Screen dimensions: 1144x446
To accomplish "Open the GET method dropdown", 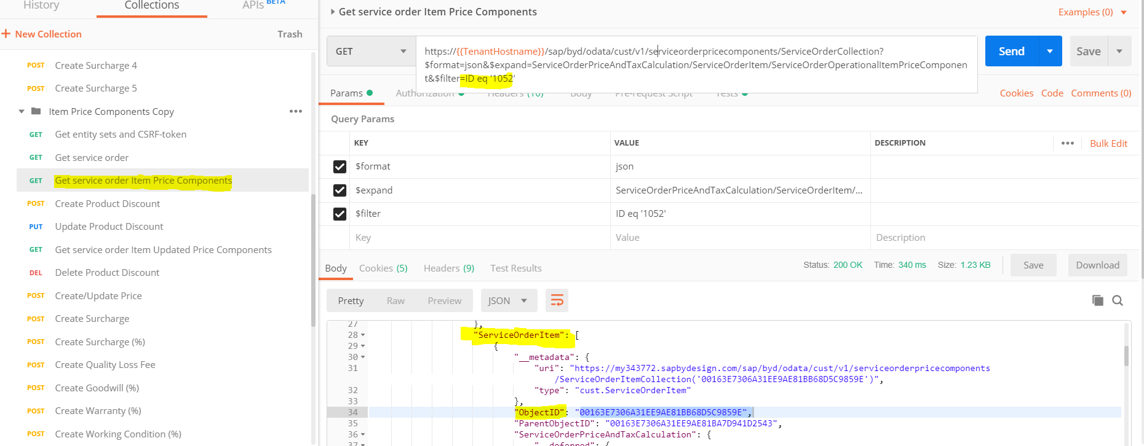I will pos(371,52).
